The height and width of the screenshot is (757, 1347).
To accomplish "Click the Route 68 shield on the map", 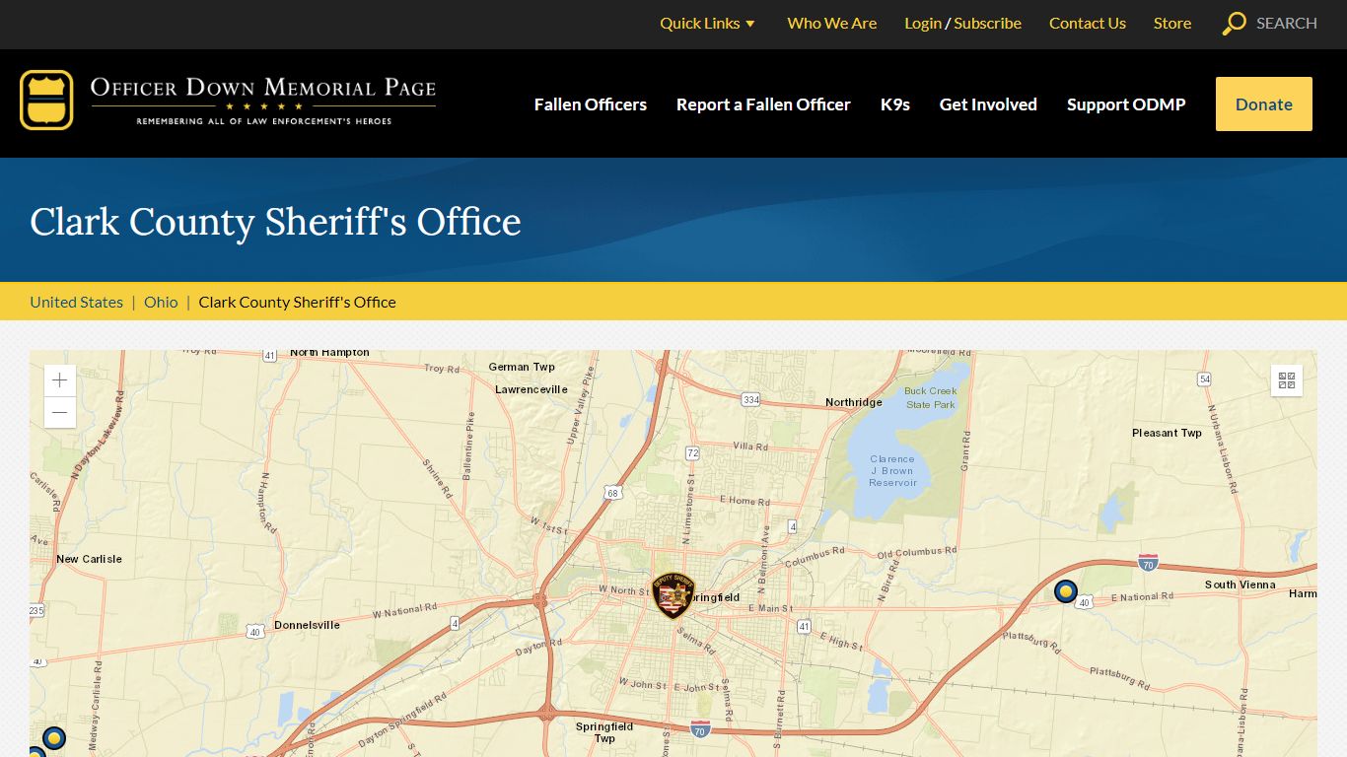I will click(x=612, y=493).
